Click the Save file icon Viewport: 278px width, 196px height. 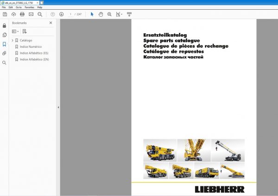point(5,14)
